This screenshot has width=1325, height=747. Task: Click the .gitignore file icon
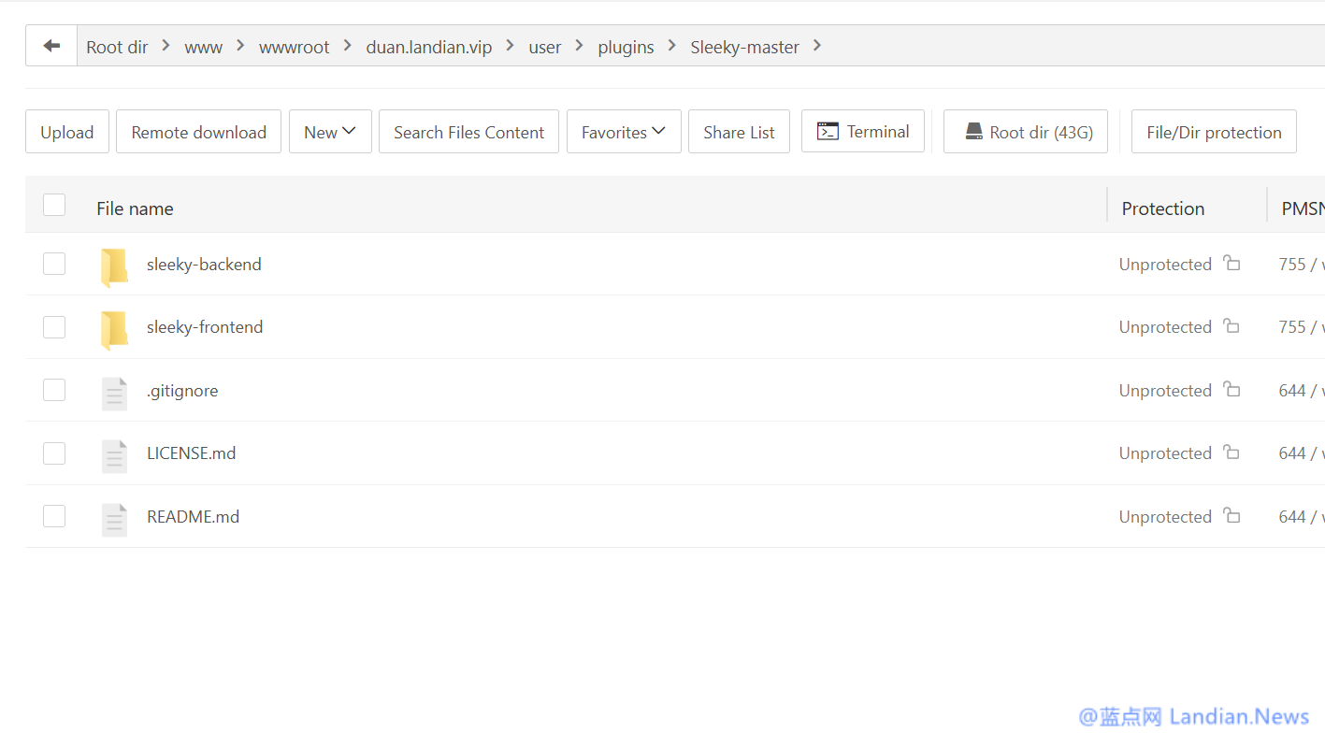pos(114,393)
